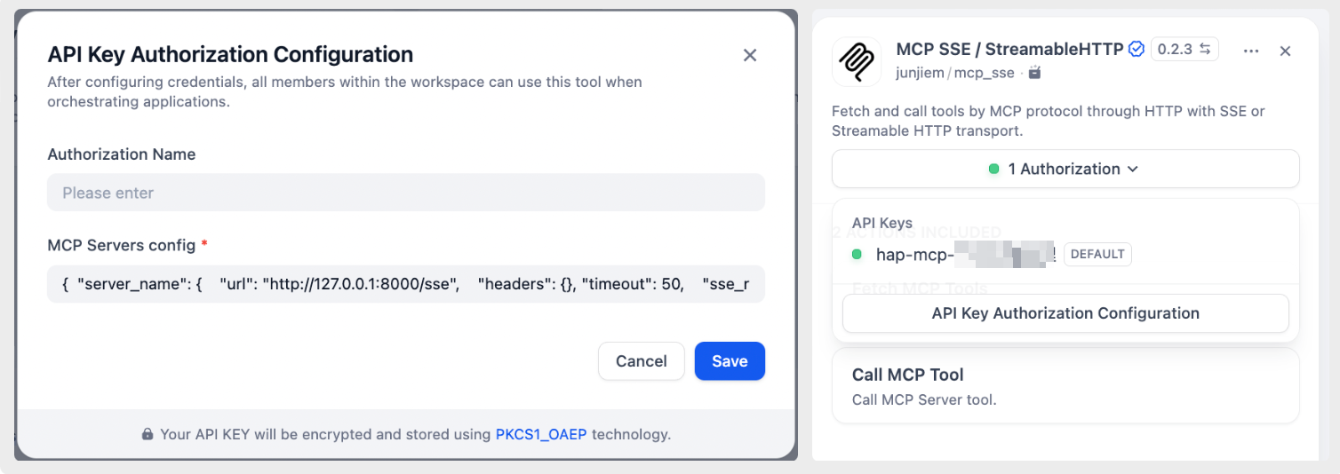Viewport: 1340px width, 474px height.
Task: Click the blue verified badge icon
Action: (x=1137, y=50)
